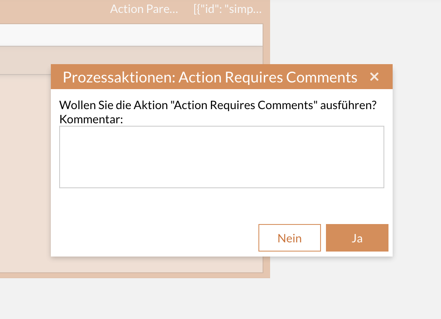The image size is (441, 319).
Task: Decline the action by pressing Nein
Action: 289,238
